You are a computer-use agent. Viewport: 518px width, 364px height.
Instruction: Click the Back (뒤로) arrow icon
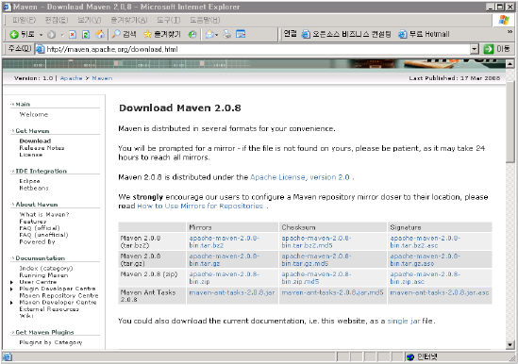[14, 34]
